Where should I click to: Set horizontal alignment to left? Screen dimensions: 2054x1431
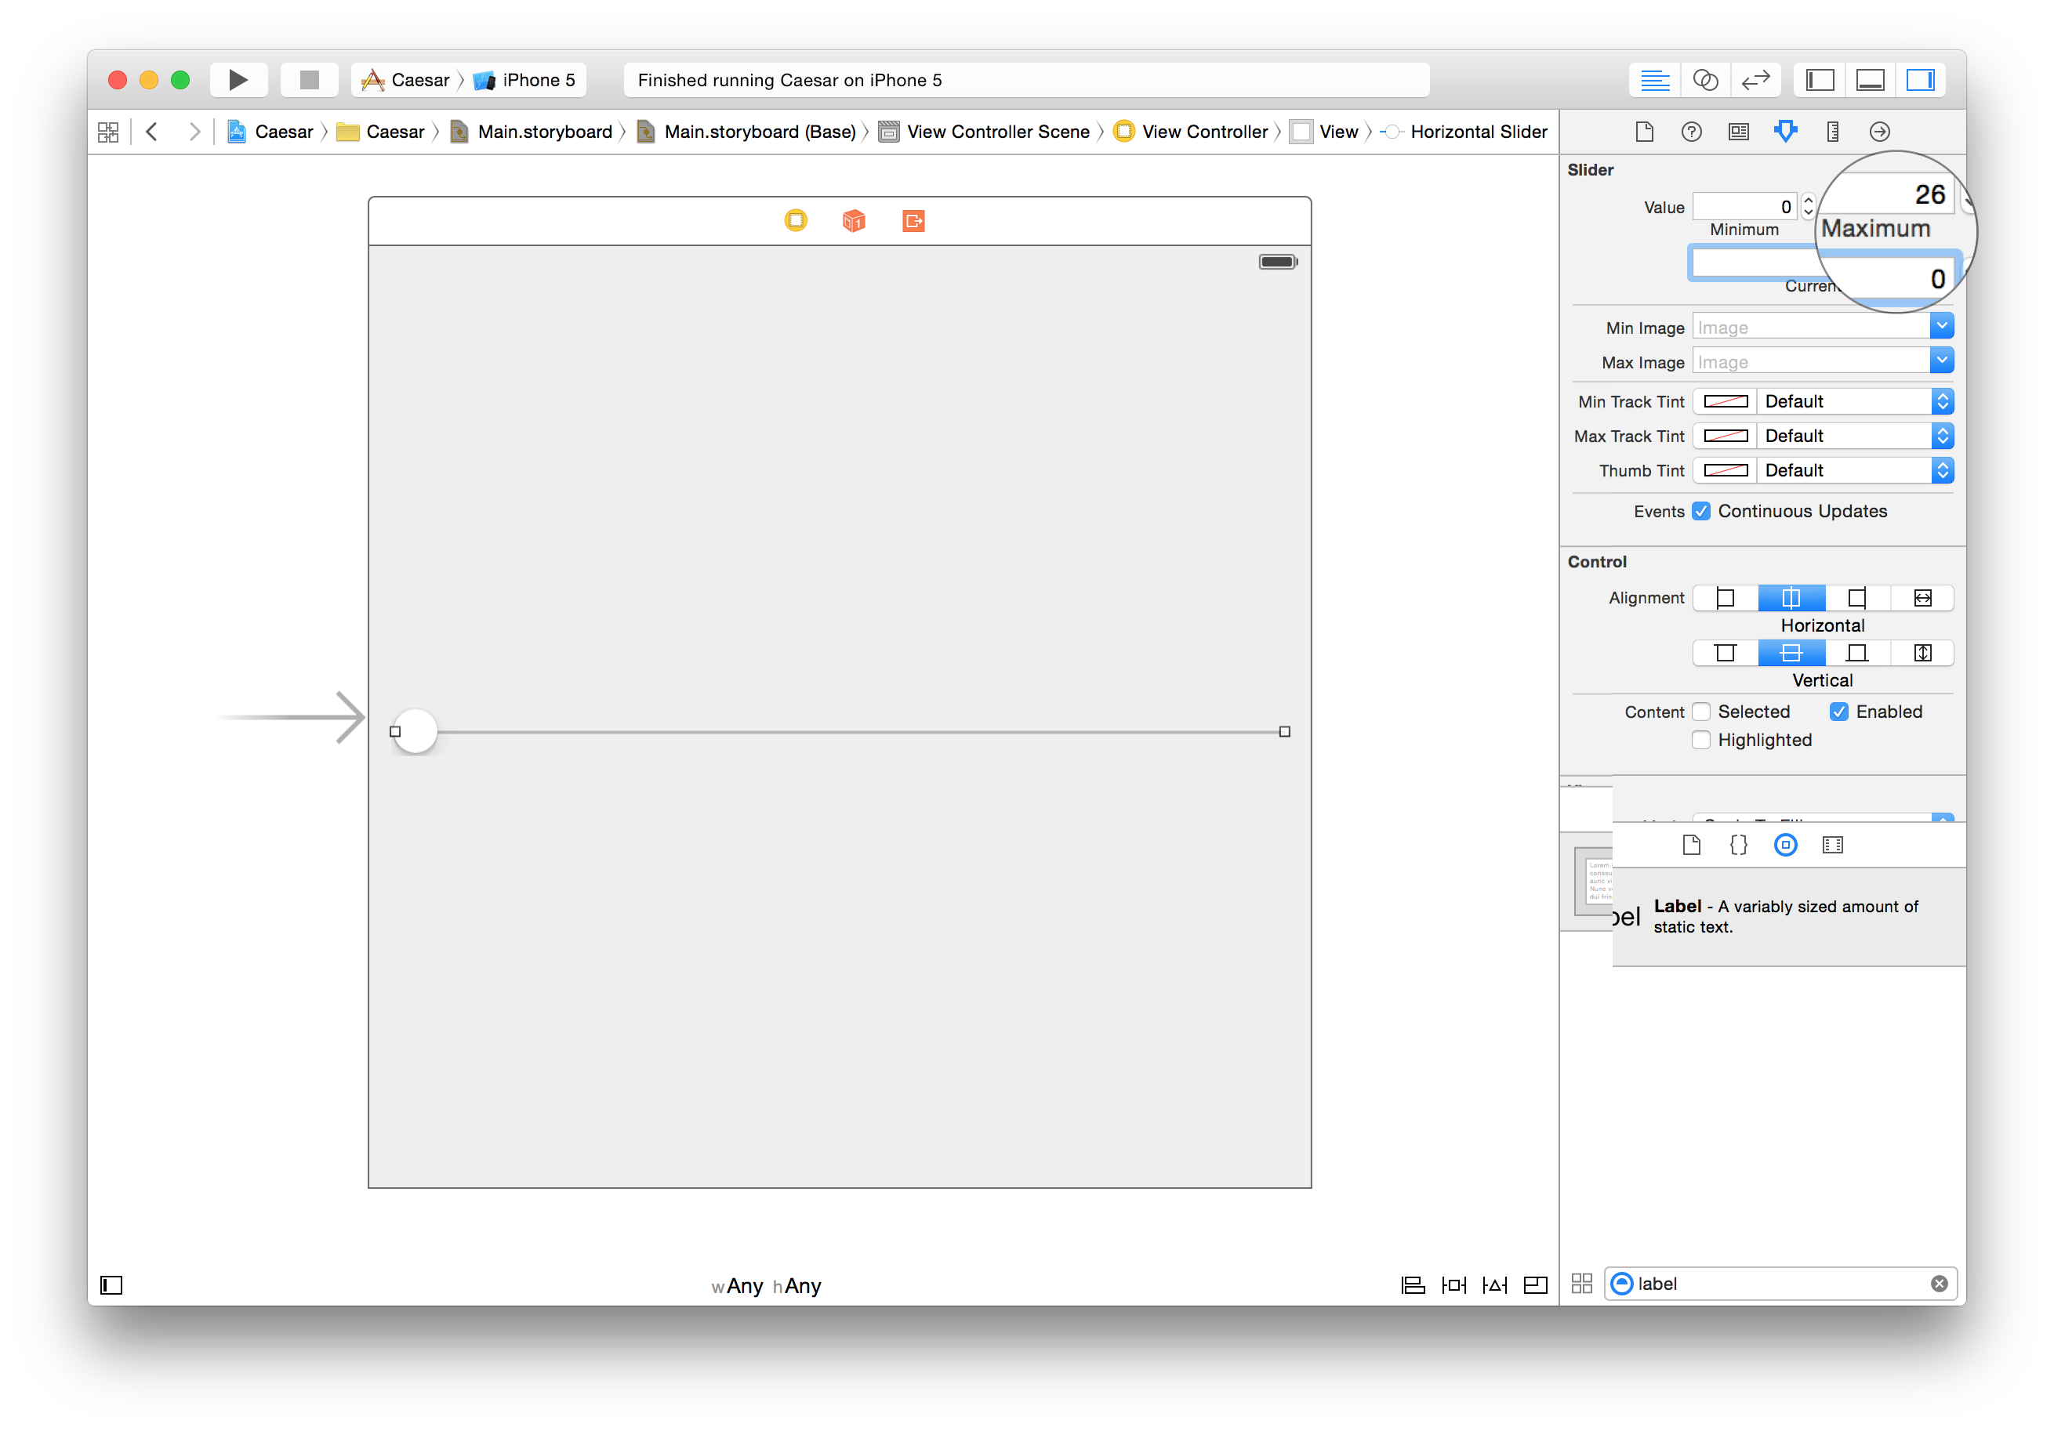click(x=1726, y=598)
